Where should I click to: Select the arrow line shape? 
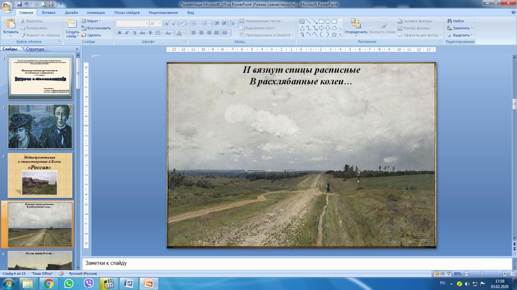(x=315, y=21)
